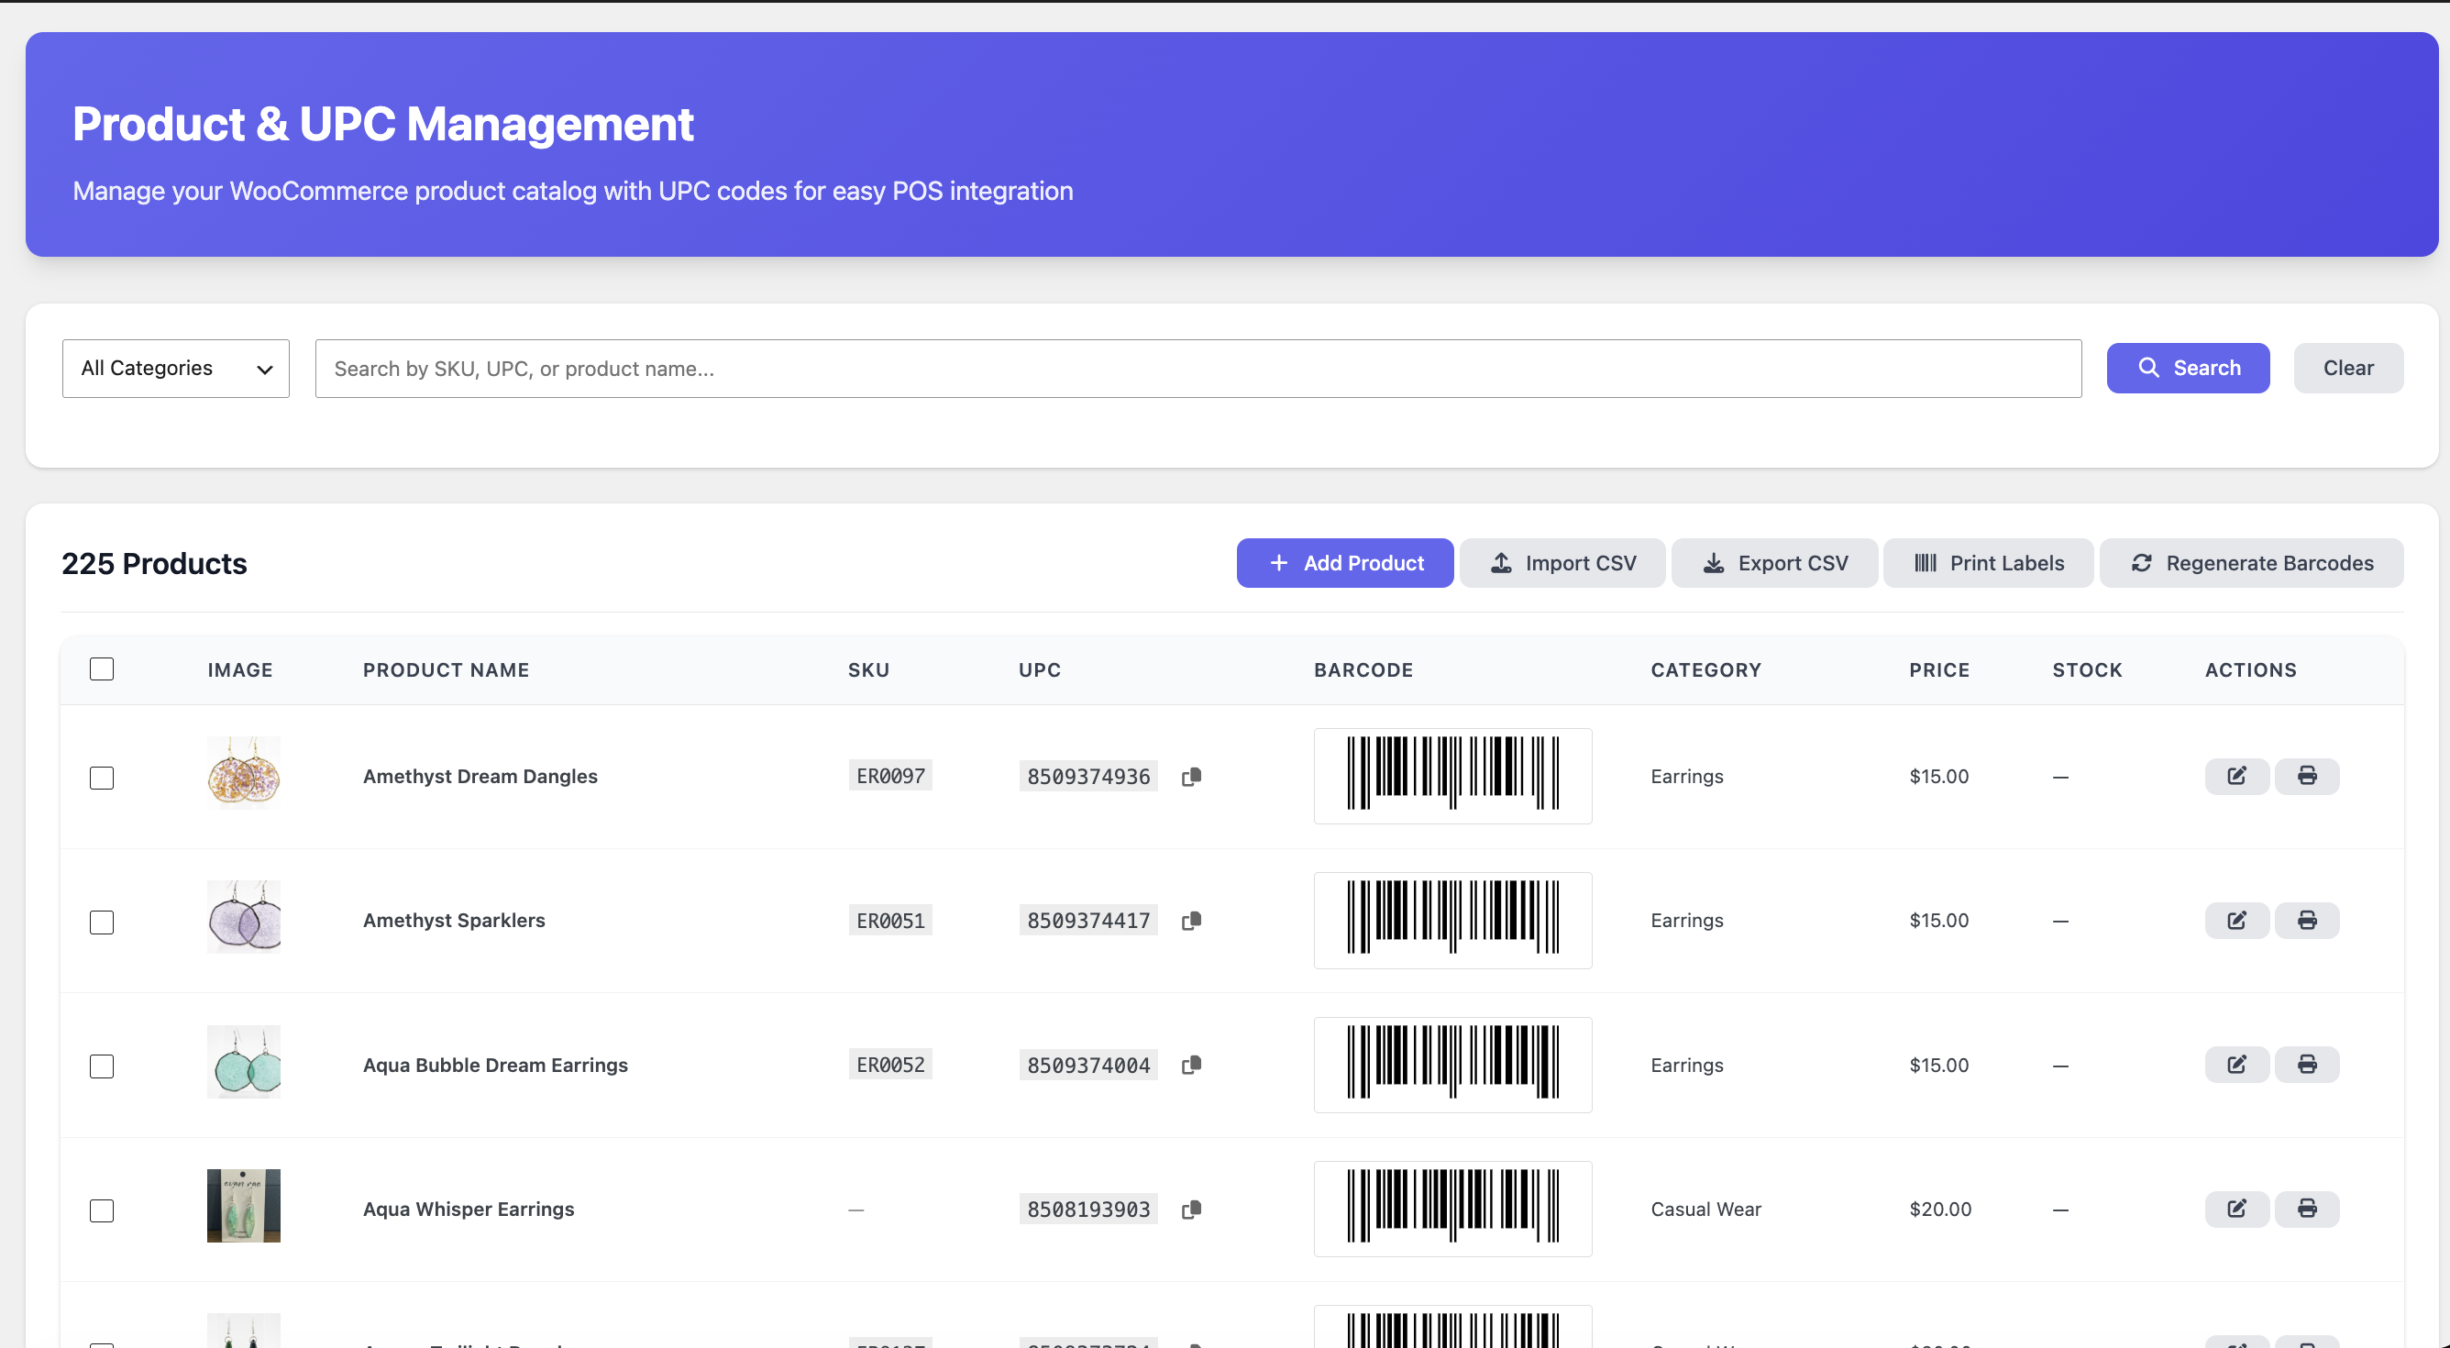Click the Aqua Bubble Dream Earrings barcode

[x=1452, y=1065]
